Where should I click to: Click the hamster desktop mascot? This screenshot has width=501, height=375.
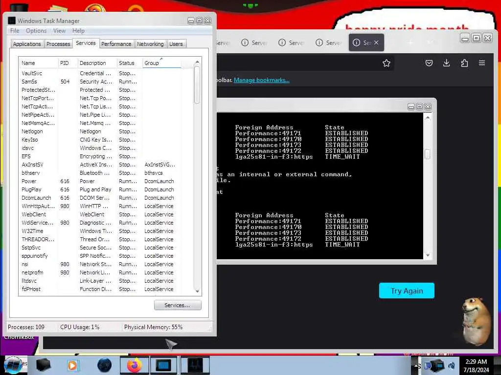(x=476, y=321)
